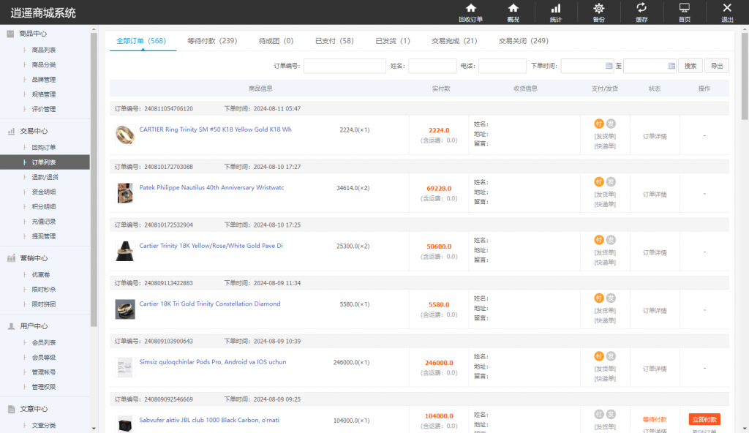Switch to 等待付款 (239) tab
The width and height of the screenshot is (749, 433).
click(212, 41)
